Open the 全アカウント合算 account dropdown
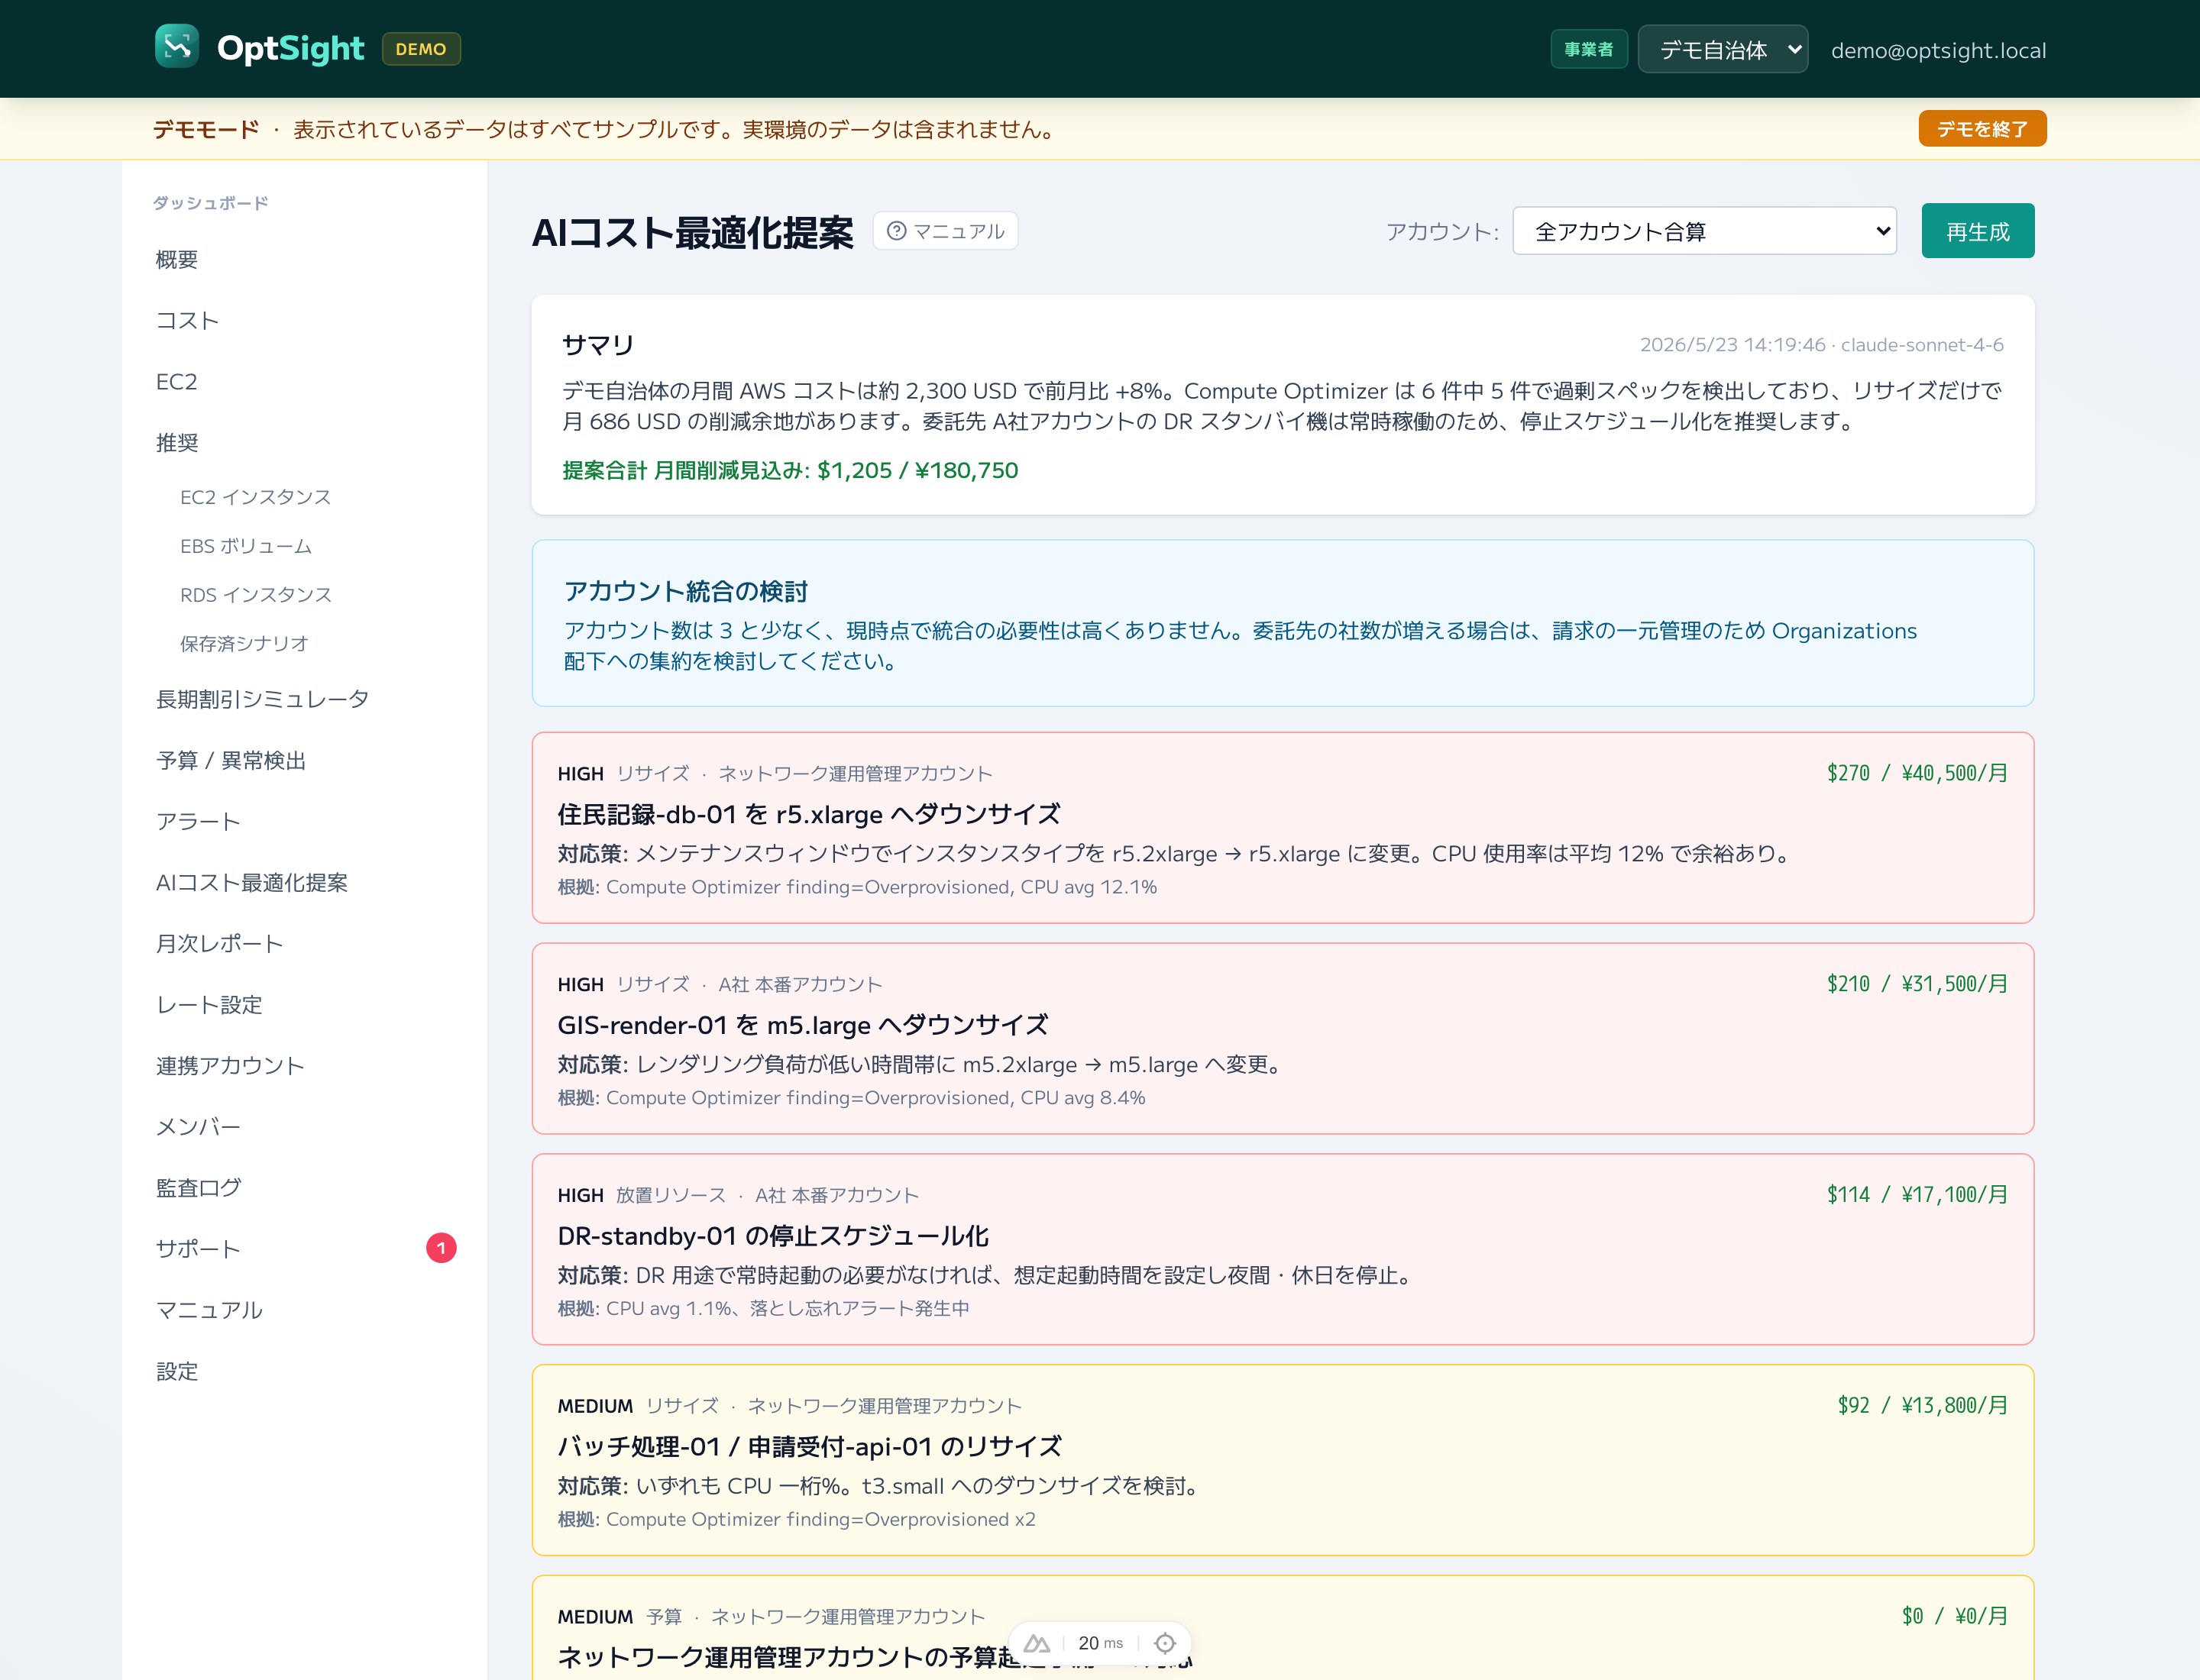2200x1680 pixels. pos(1703,231)
